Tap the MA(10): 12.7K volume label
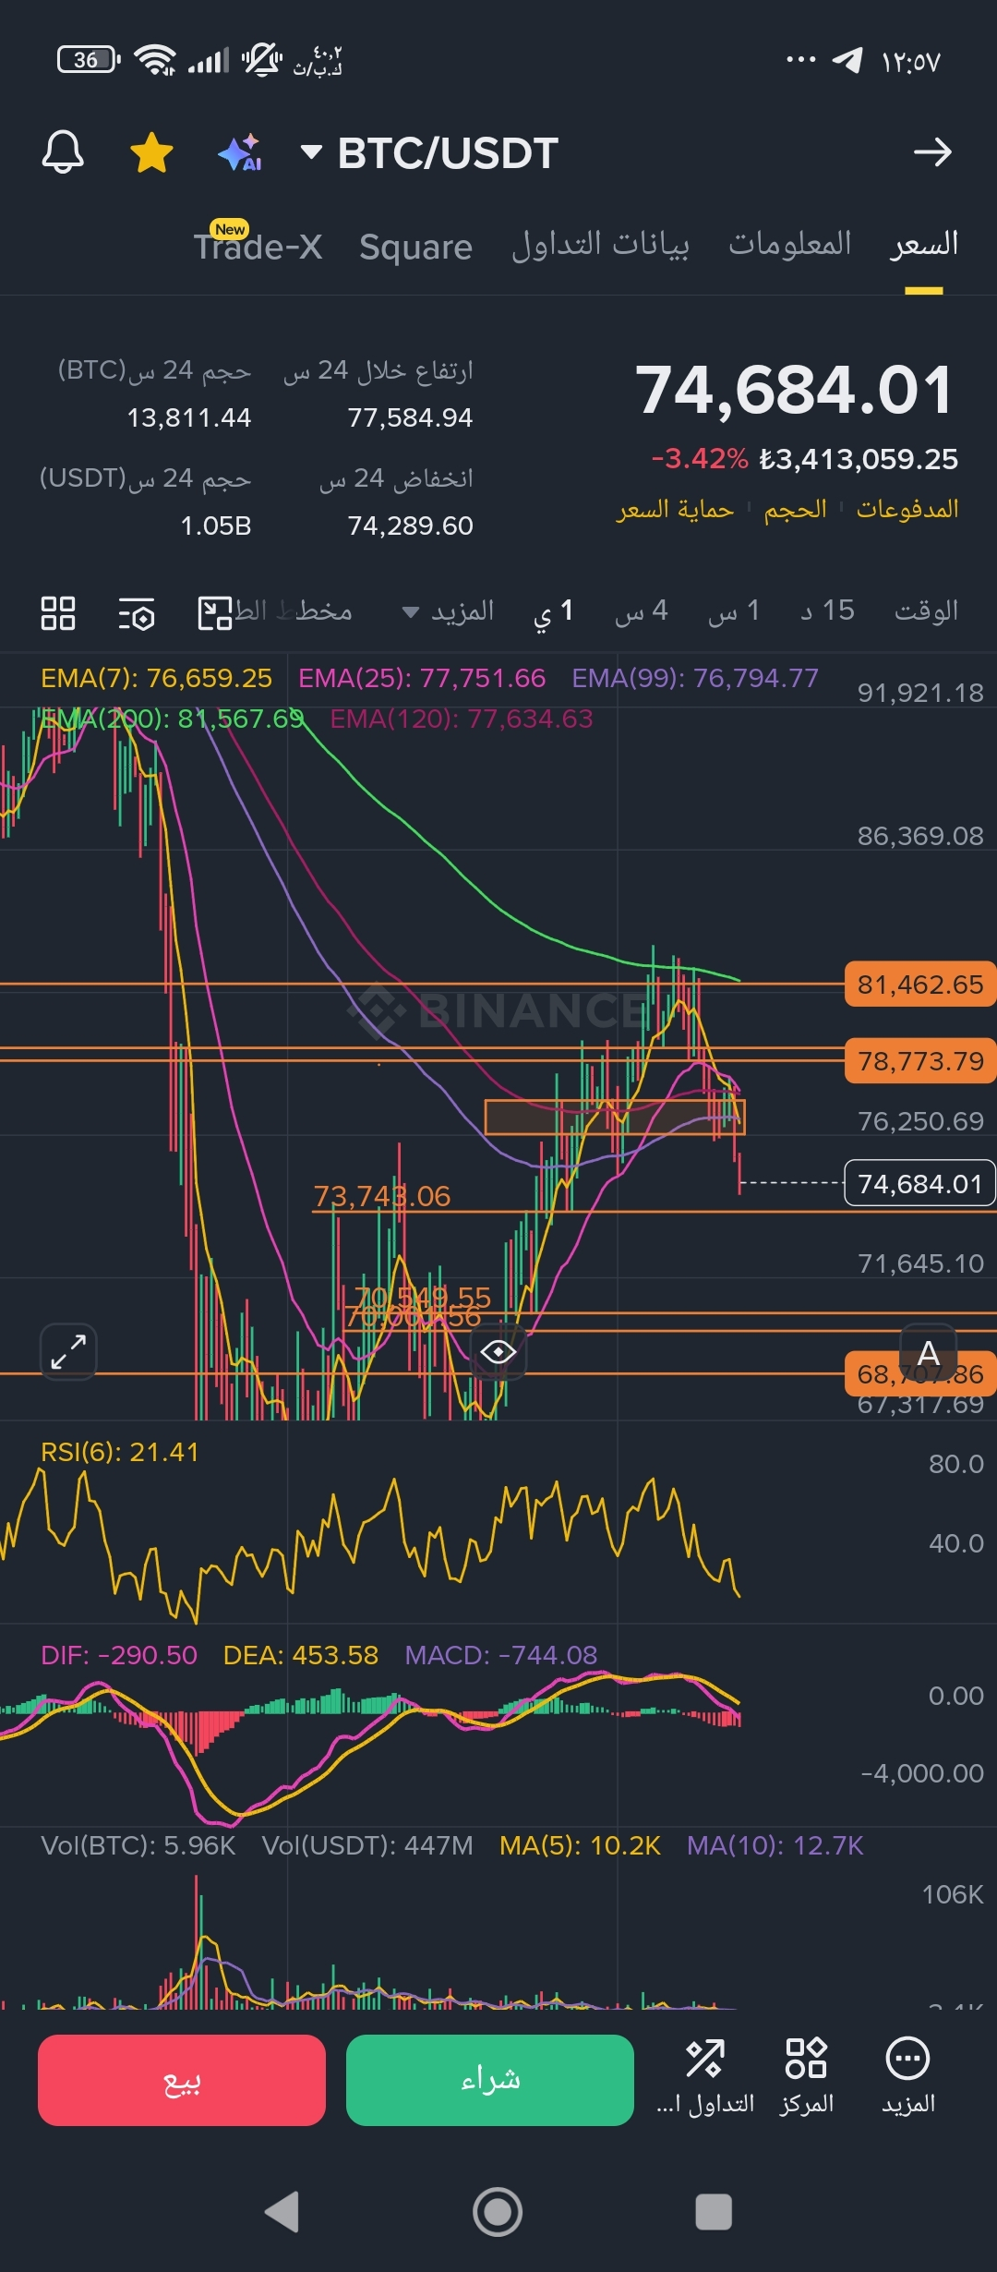The image size is (997, 2272). [x=775, y=1845]
